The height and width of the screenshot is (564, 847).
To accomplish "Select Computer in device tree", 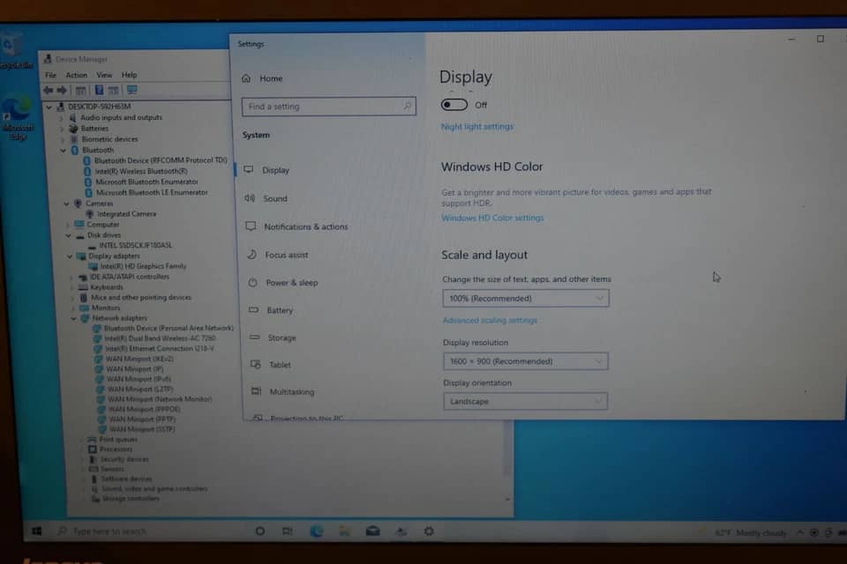I will pyautogui.click(x=103, y=225).
